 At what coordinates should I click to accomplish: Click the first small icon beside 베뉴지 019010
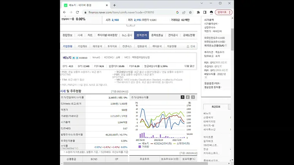coord(73,58)
